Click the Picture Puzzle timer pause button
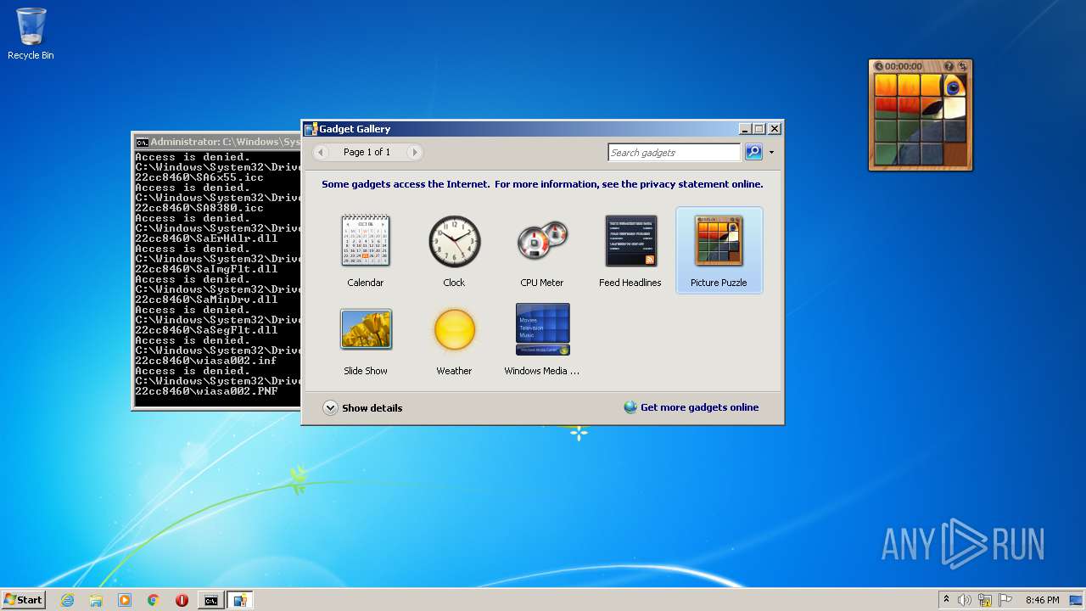The height and width of the screenshot is (611, 1086). 879,66
